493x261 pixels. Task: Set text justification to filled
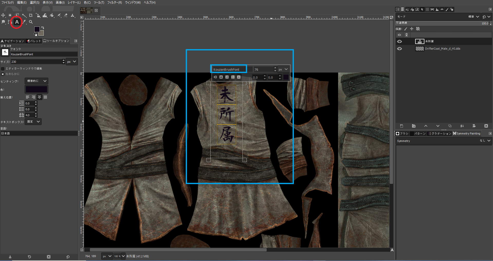click(x=45, y=97)
